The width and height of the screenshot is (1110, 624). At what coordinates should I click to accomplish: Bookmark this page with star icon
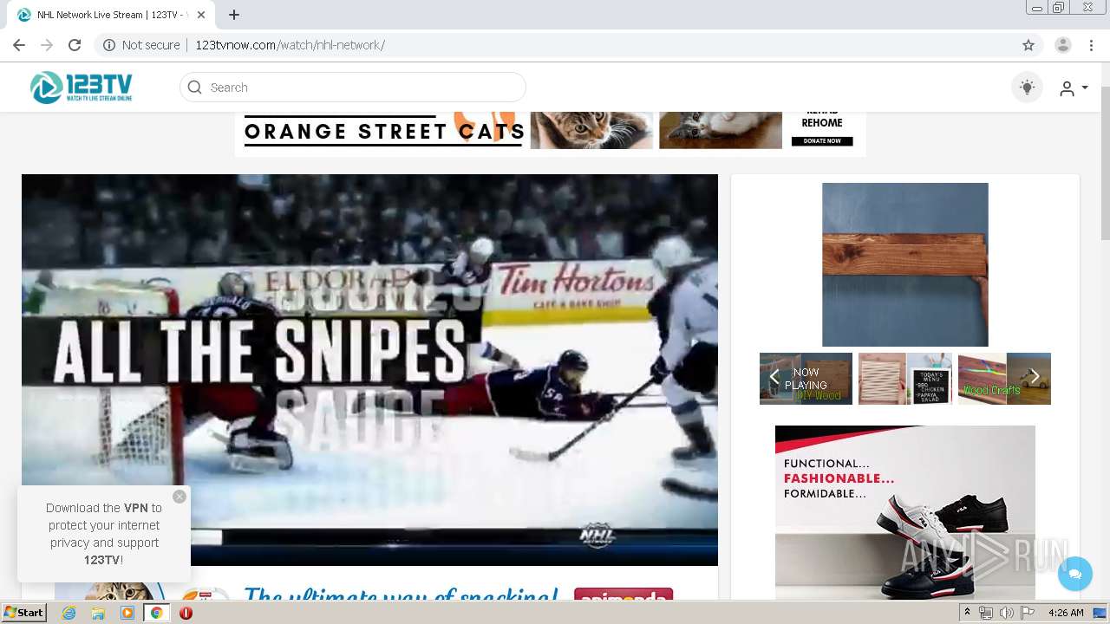point(1028,45)
